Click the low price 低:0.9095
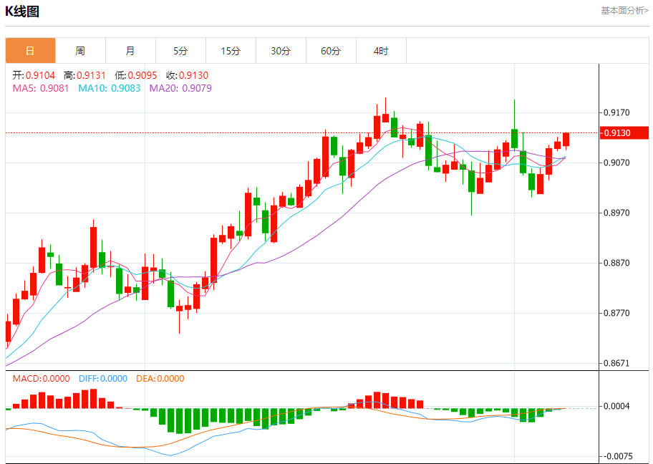653x464 pixels. point(136,75)
